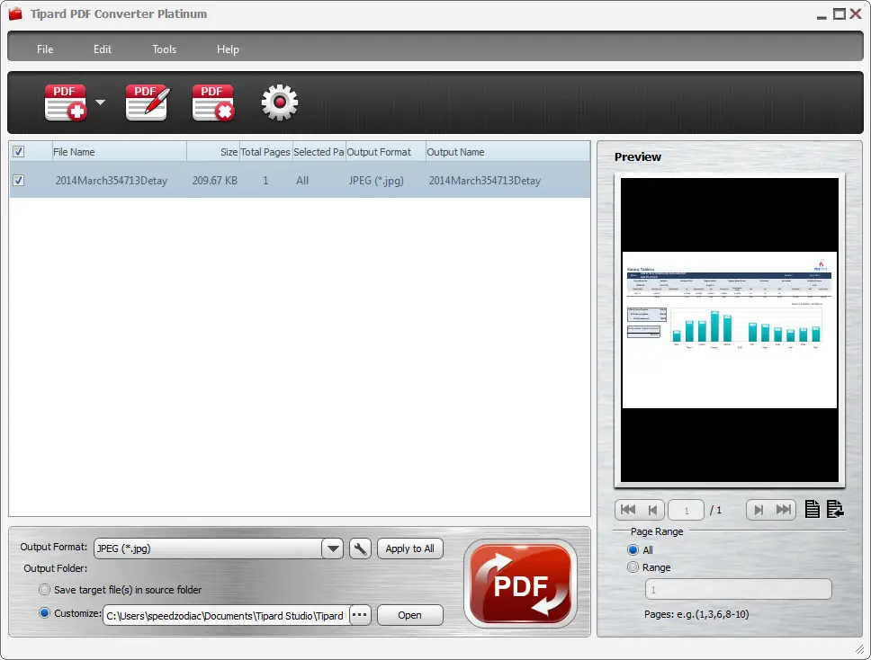
Task: Maximize the Tipard PDF Converter window
Action: [x=840, y=13]
